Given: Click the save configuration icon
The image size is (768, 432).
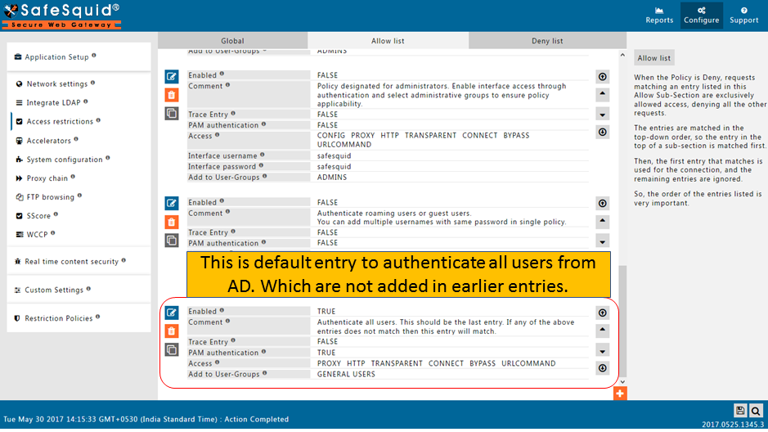Looking at the screenshot, I should [739, 411].
